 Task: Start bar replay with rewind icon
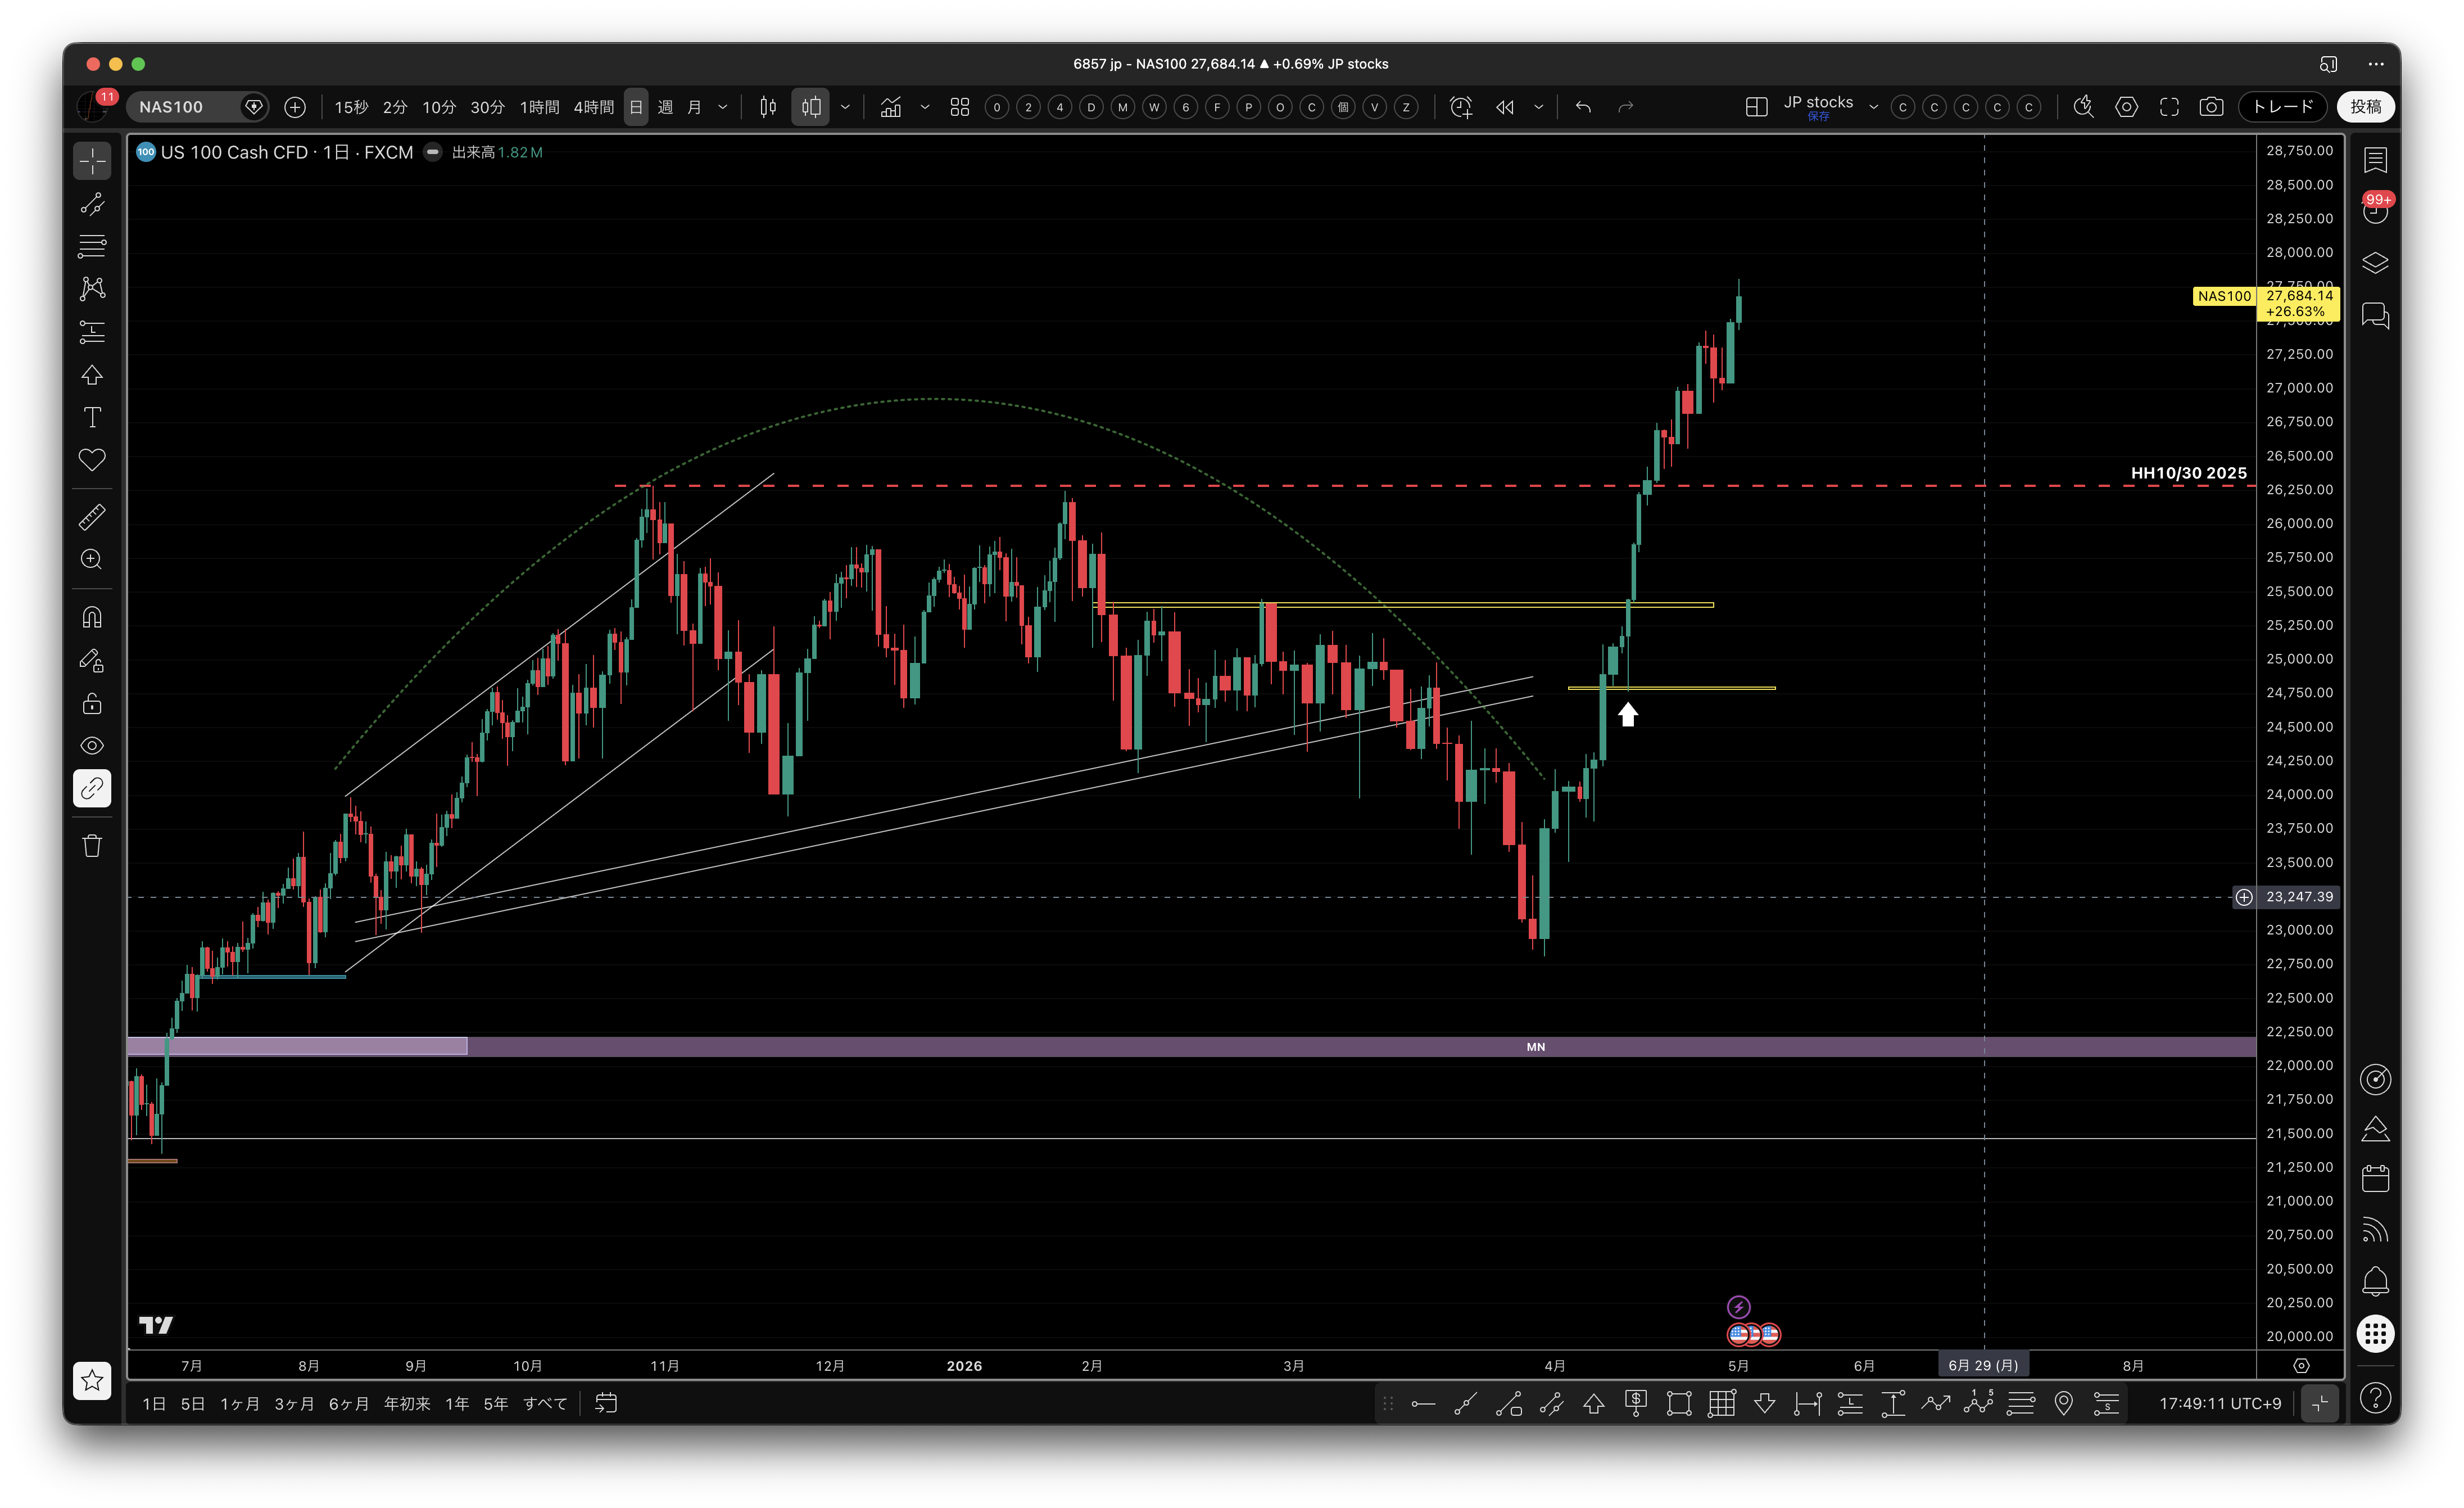(1505, 107)
